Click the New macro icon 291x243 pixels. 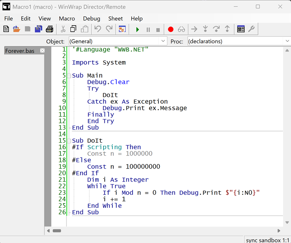6,29
